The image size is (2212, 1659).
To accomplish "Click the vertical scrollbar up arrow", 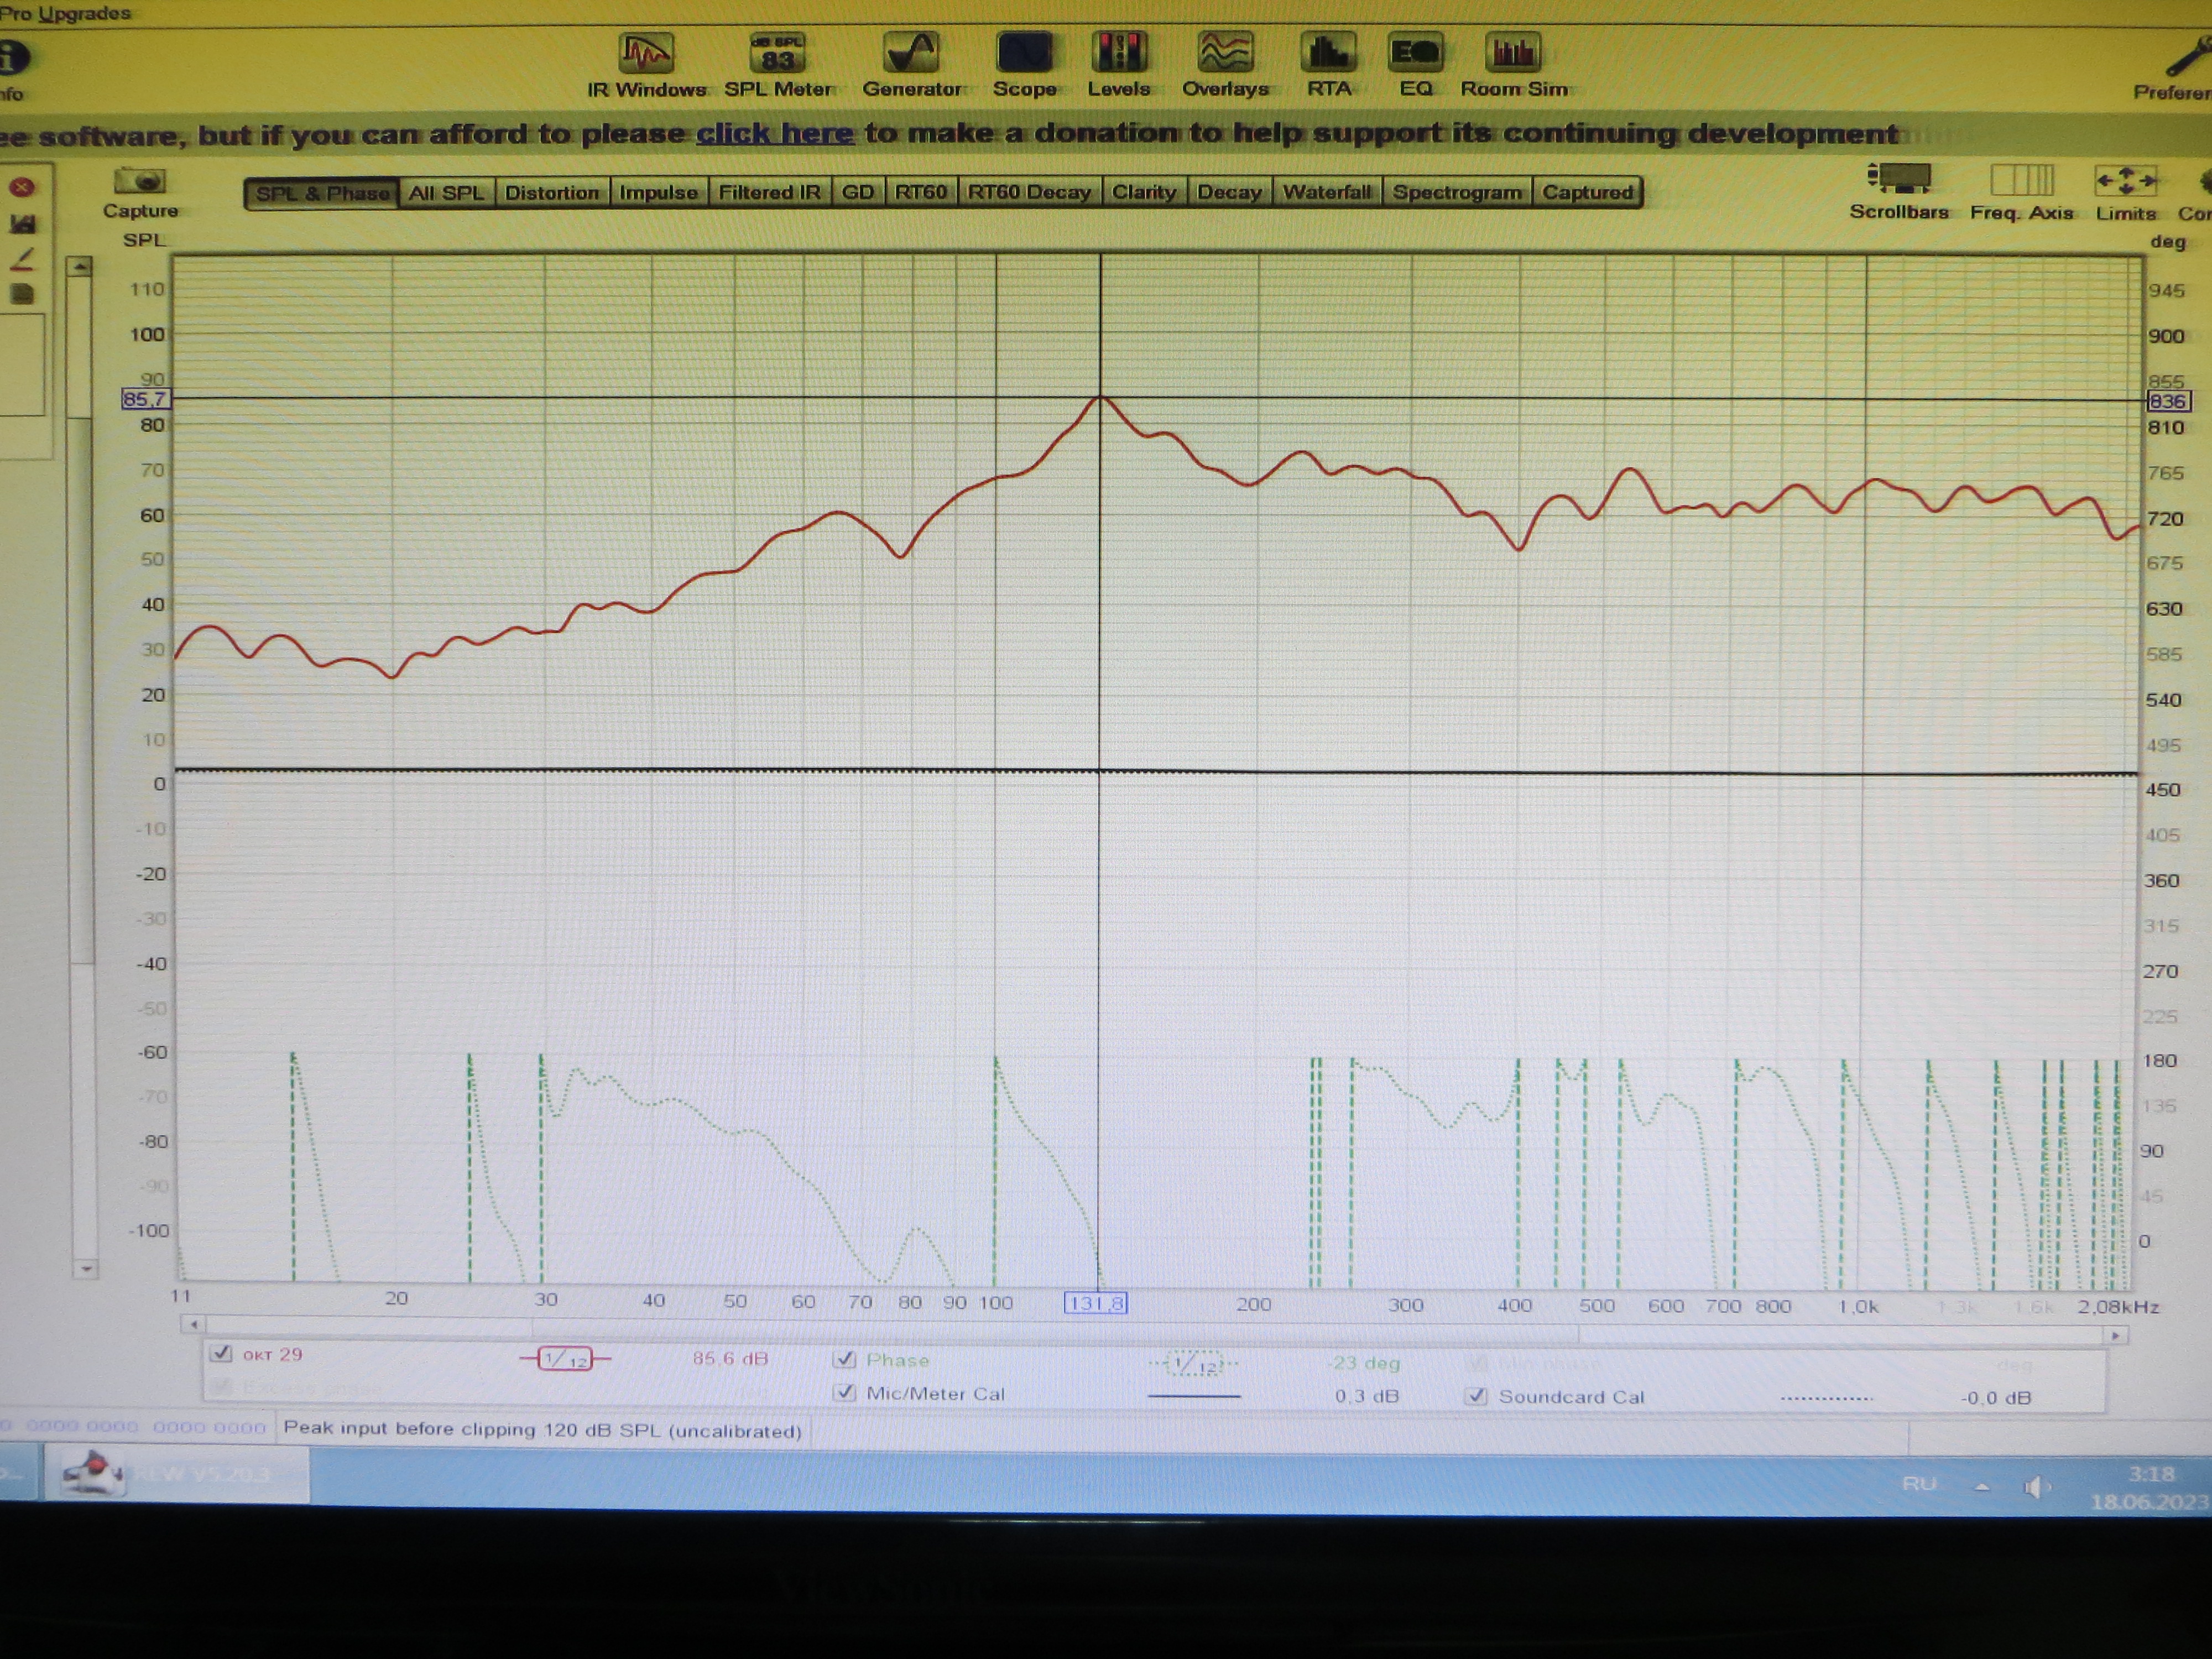I will 81,267.
